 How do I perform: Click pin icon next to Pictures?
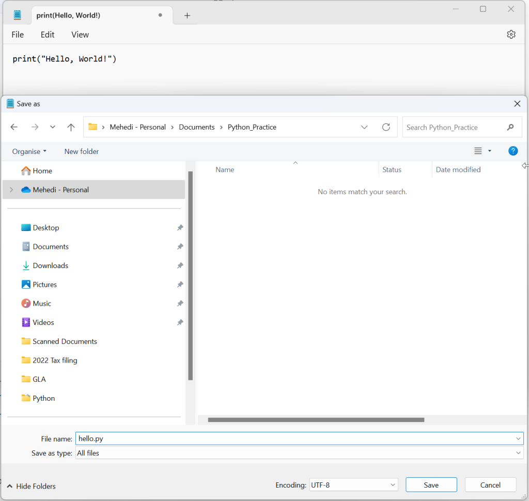pos(180,285)
